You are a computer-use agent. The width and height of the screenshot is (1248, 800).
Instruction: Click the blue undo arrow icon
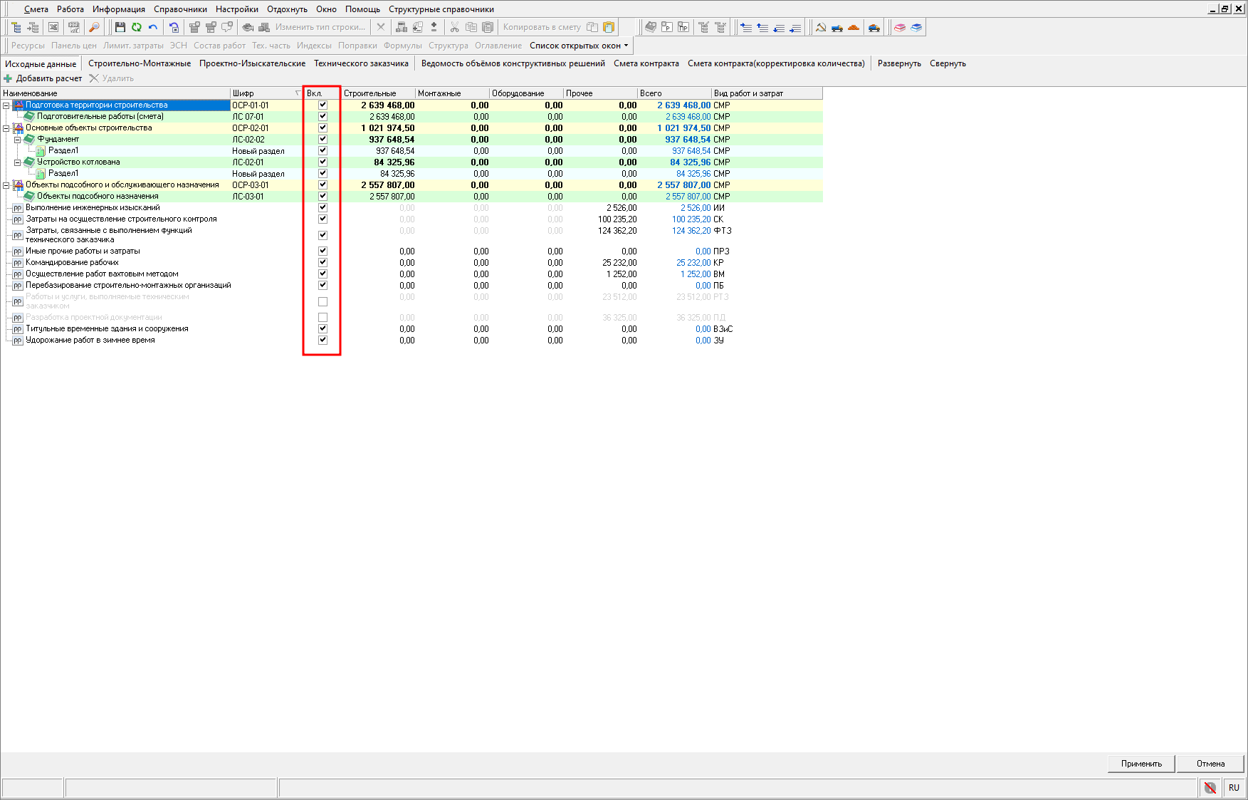coord(152,27)
